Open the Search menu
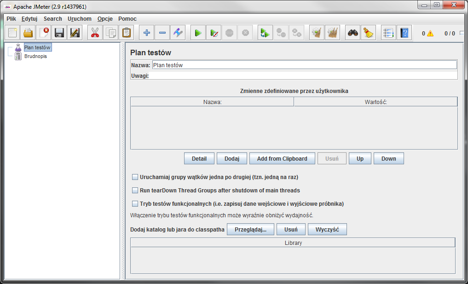The height and width of the screenshot is (284, 468). (53, 19)
